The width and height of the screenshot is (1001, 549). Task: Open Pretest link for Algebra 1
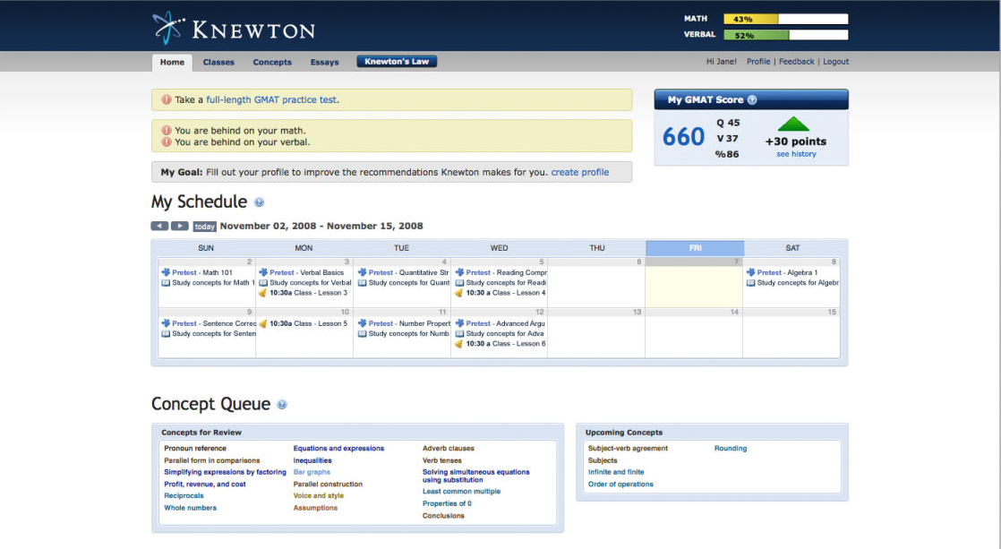click(768, 272)
